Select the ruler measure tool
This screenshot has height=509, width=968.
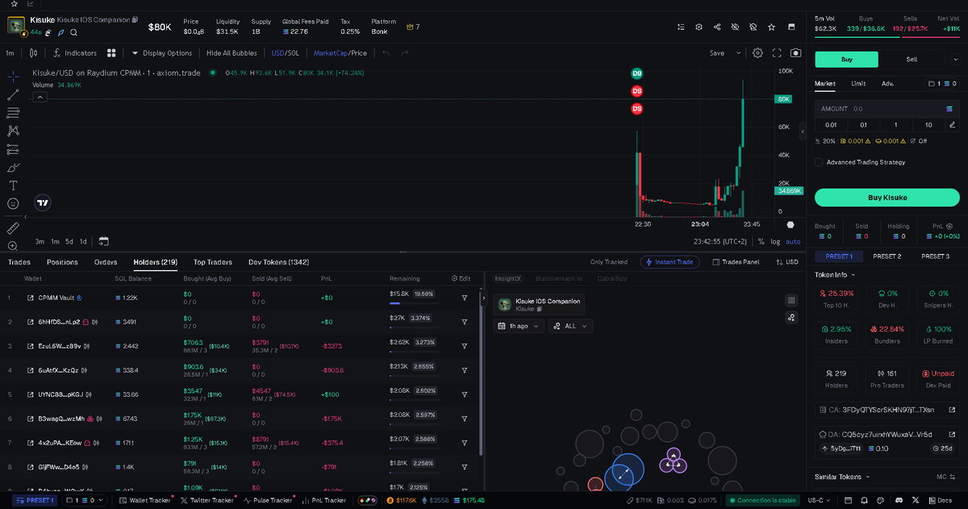(13, 228)
